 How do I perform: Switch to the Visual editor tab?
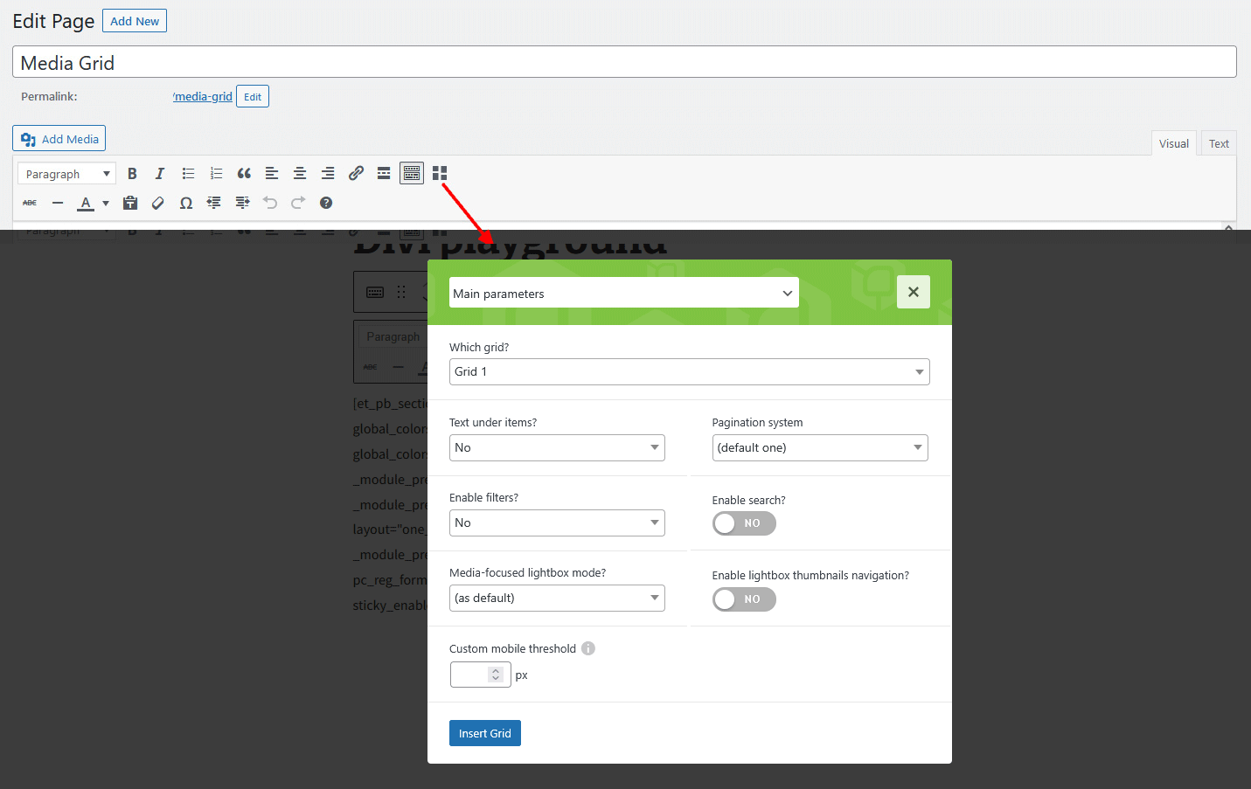pyautogui.click(x=1173, y=144)
